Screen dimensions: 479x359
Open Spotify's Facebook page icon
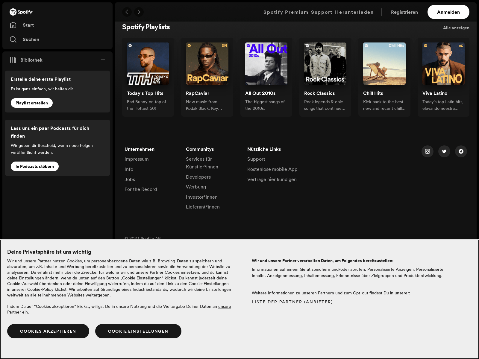click(461, 151)
